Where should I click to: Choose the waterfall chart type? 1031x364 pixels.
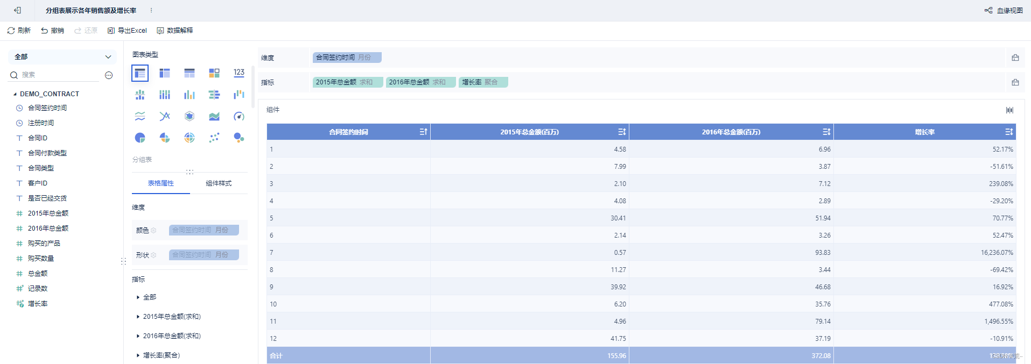pos(239,95)
